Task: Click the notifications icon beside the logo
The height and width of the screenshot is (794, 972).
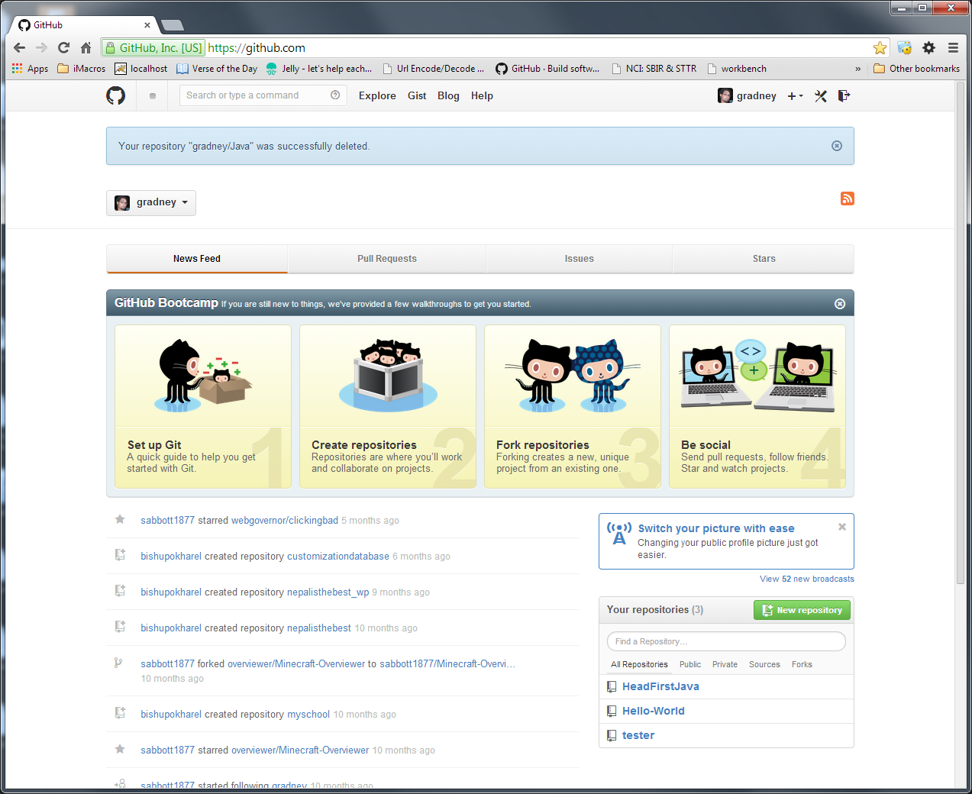Action: pos(150,95)
